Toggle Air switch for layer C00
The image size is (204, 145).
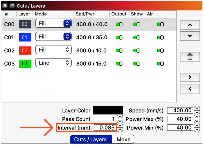160,24
